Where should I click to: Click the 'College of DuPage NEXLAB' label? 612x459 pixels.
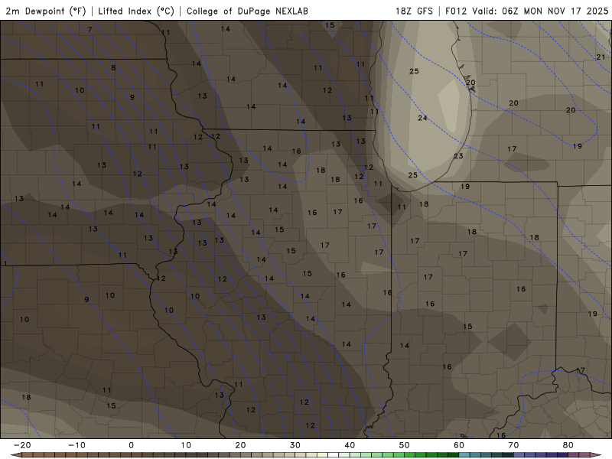click(247, 11)
